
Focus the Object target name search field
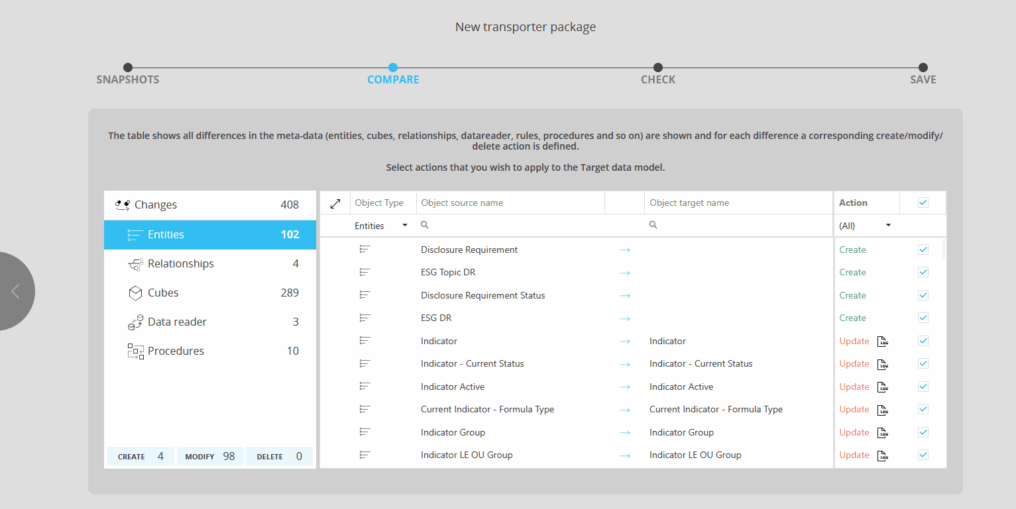[x=738, y=226]
